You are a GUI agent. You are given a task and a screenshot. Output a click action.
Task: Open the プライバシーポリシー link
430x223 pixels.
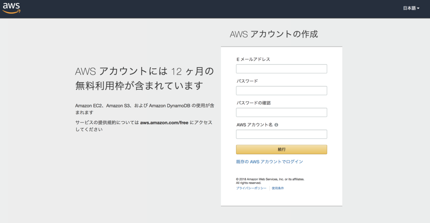pos(251,188)
